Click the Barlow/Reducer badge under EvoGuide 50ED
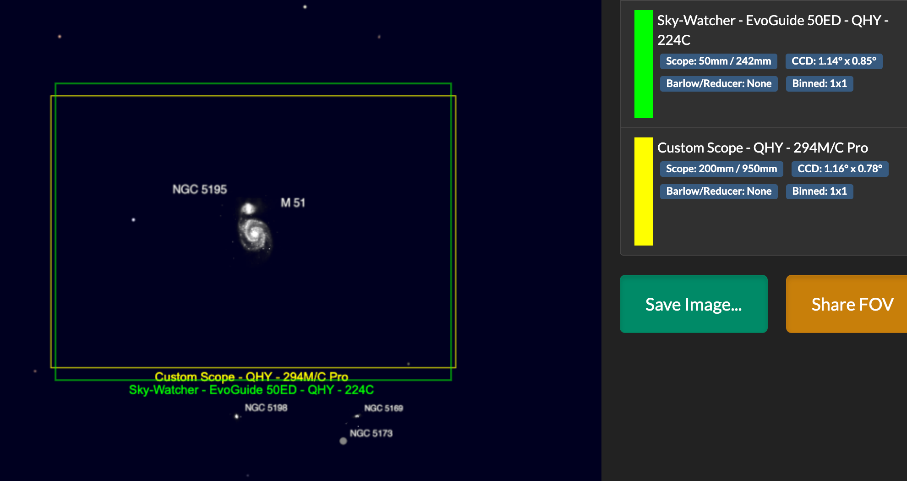This screenshot has height=481, width=907. [x=719, y=84]
